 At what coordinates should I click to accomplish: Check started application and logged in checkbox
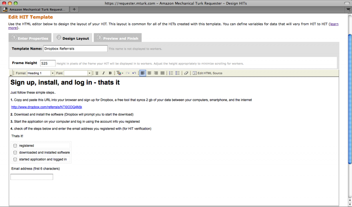coord(15,159)
